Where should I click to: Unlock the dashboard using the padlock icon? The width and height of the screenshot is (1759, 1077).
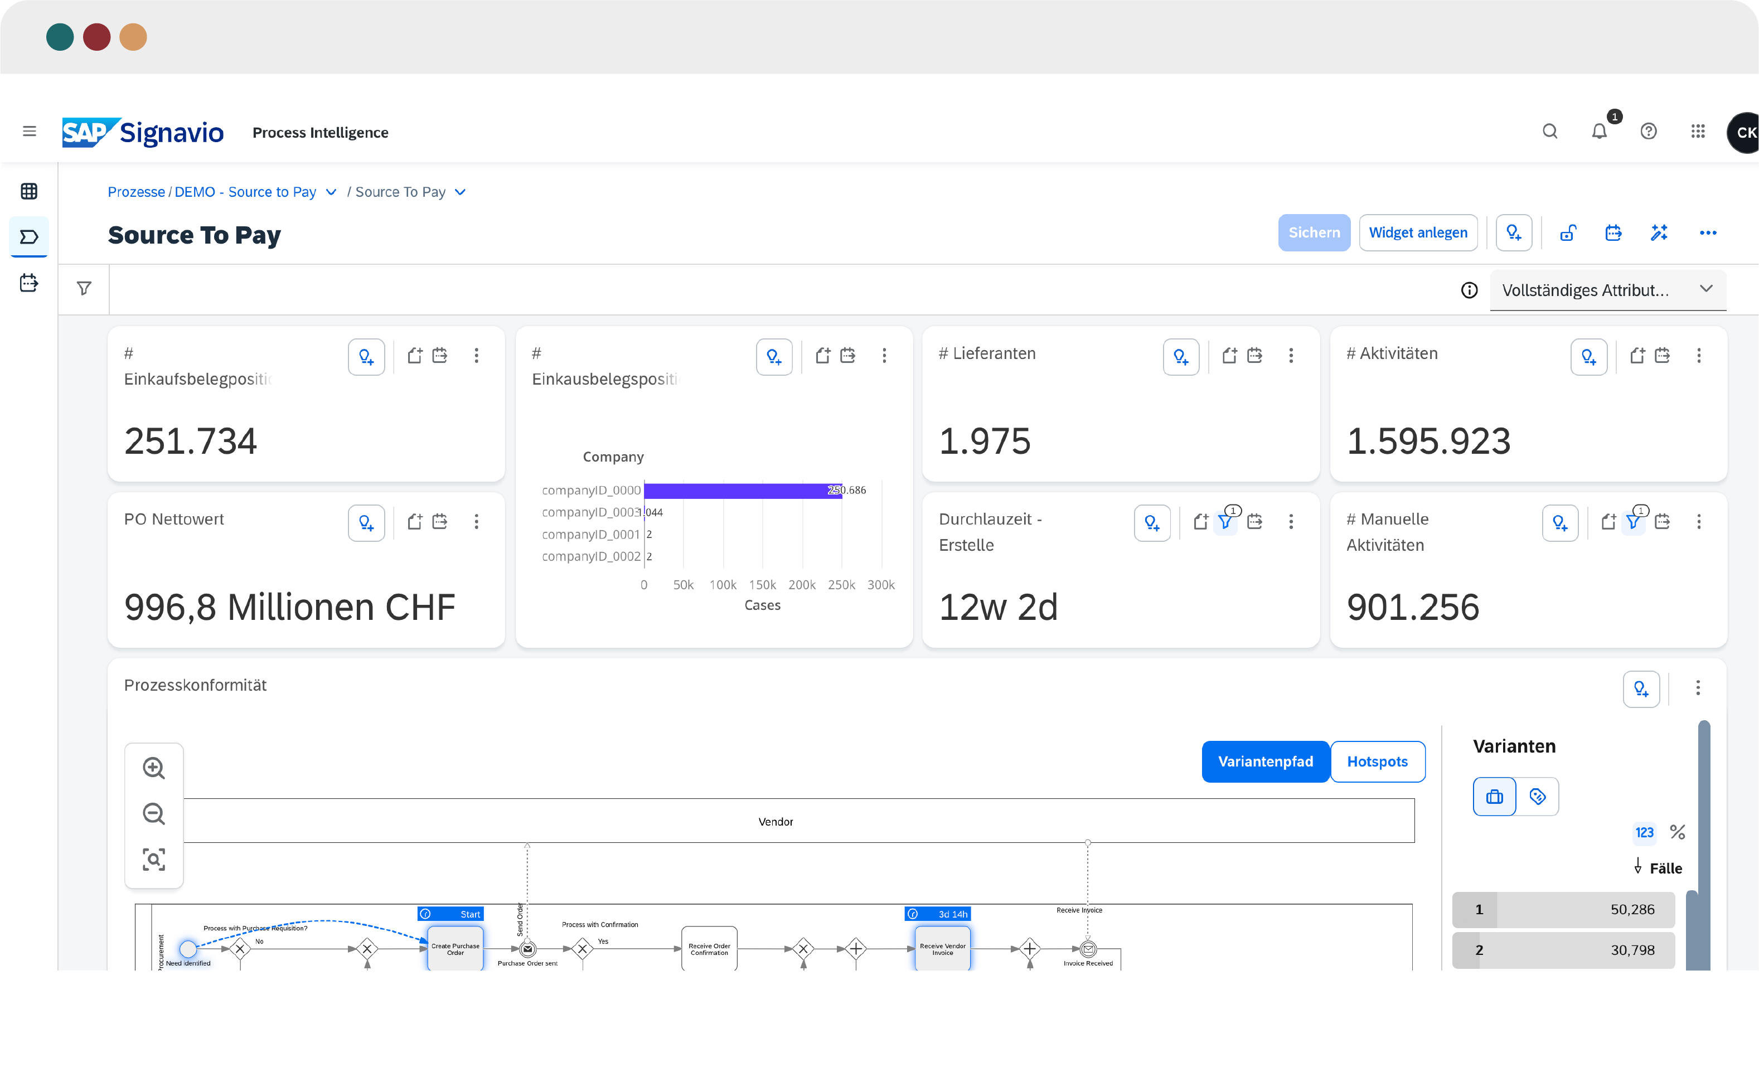pyautogui.click(x=1568, y=232)
